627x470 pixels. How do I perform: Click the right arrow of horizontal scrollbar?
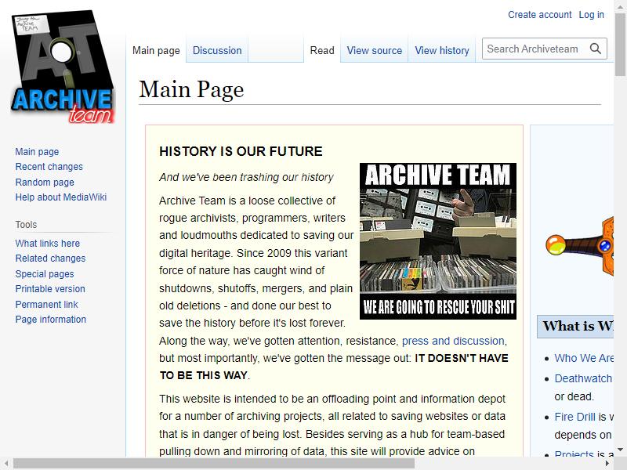(x=607, y=464)
